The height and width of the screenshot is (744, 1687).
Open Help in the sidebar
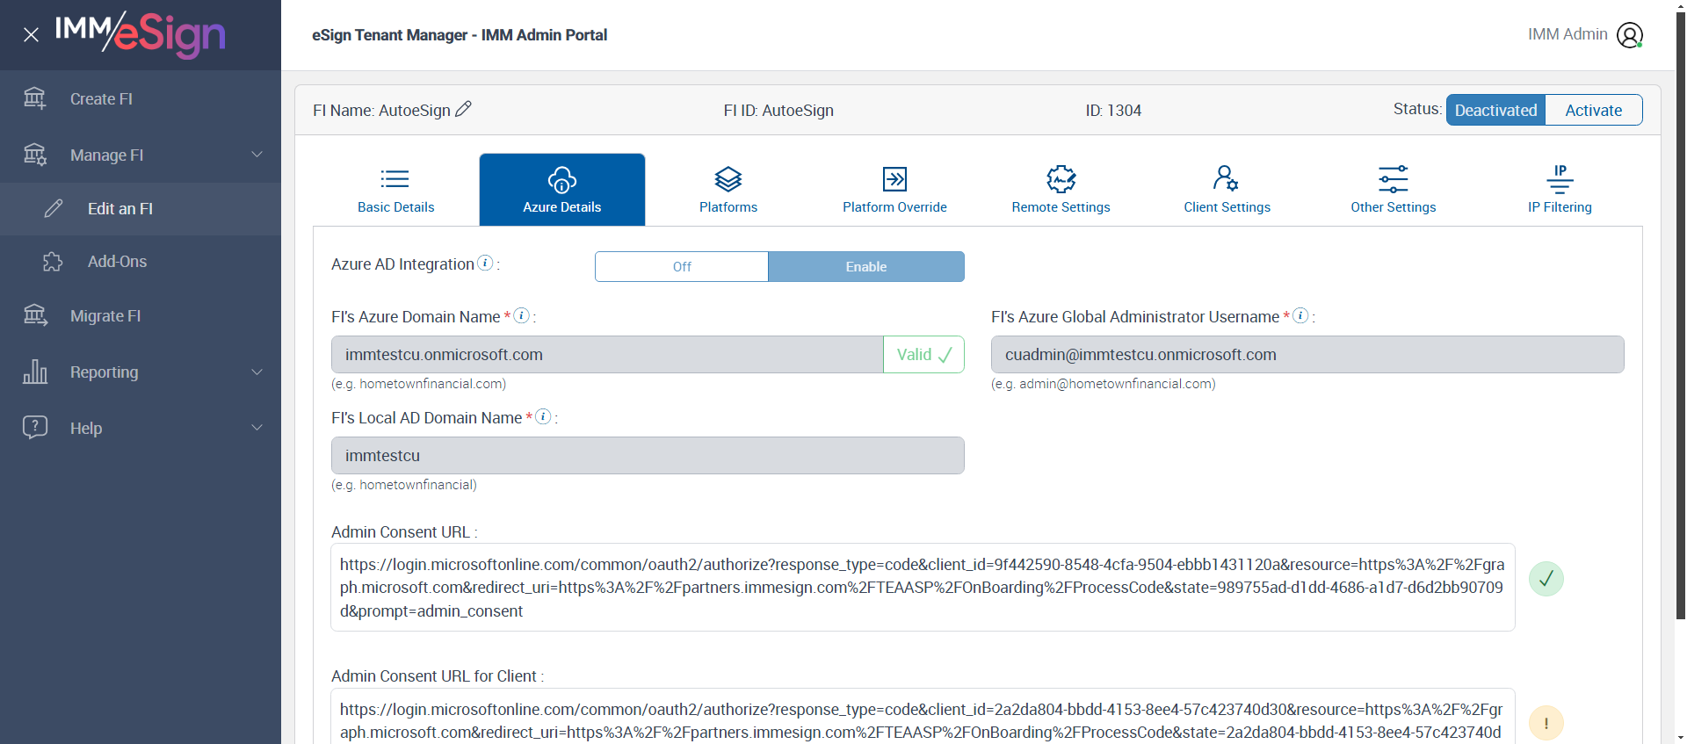point(141,429)
